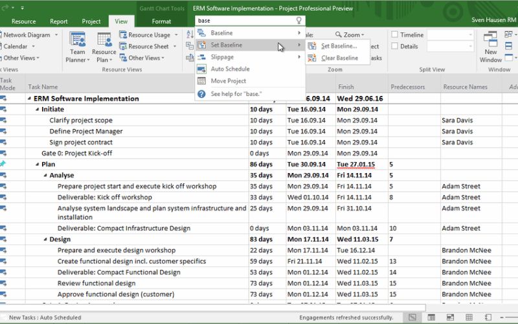Click See help for base question icon
The height and width of the screenshot is (324, 518).
tap(201, 94)
